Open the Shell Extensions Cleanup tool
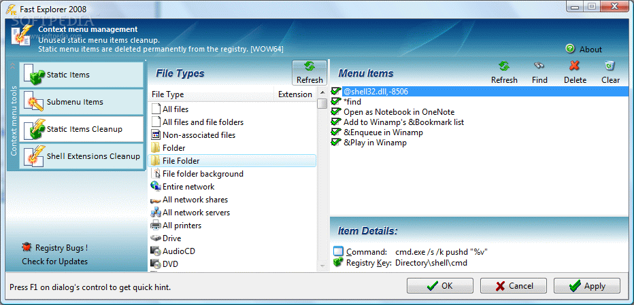The width and height of the screenshot is (634, 305). tap(81, 156)
